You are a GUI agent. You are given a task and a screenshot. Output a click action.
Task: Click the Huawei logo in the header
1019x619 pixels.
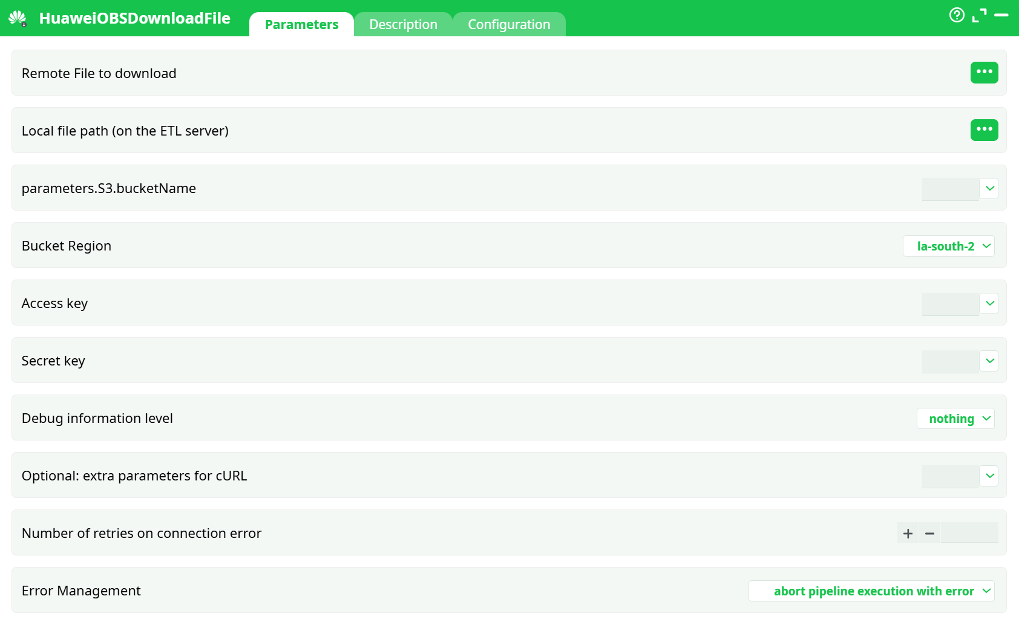tap(18, 18)
